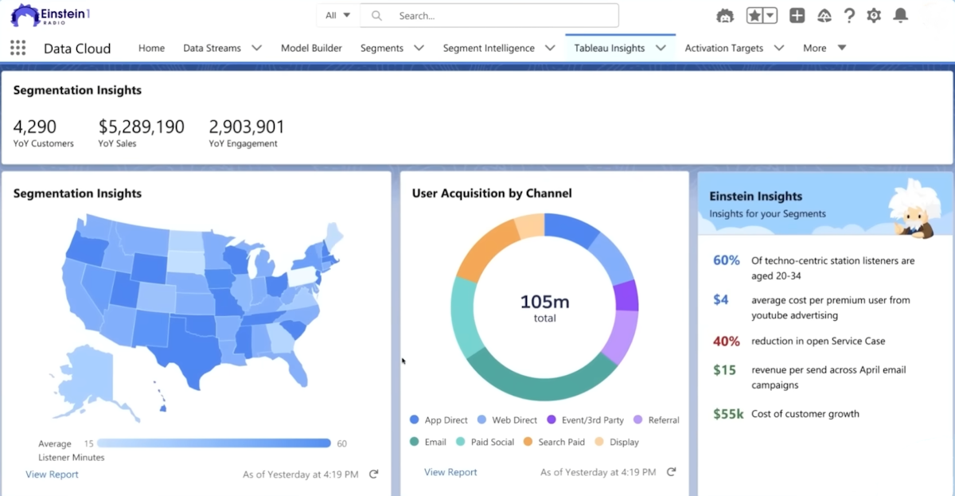Screen dimensions: 955x496
Task: Open View Report for User Acquisition chart
Action: tap(450, 471)
